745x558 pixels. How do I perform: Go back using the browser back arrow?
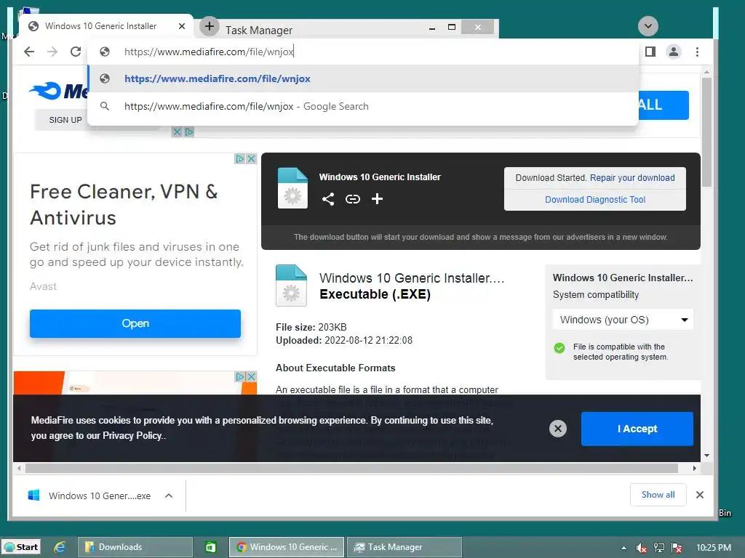point(29,52)
